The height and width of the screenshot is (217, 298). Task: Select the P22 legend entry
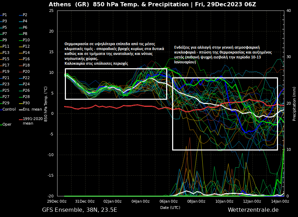coord(26,78)
